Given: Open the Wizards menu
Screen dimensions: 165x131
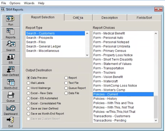Looking at the screenshot, I should [x=29, y=3].
